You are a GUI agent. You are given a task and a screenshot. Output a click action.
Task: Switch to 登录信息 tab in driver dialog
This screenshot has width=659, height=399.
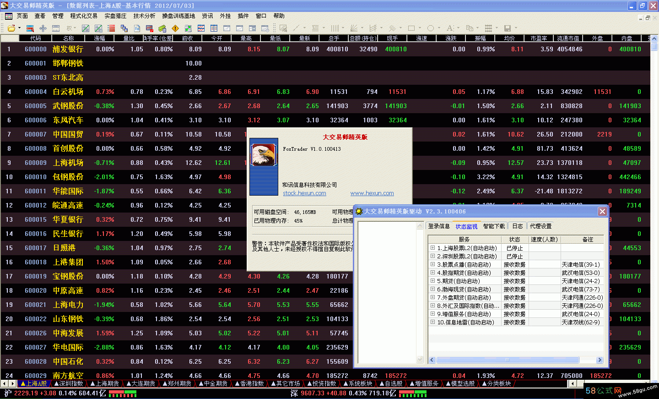click(439, 226)
